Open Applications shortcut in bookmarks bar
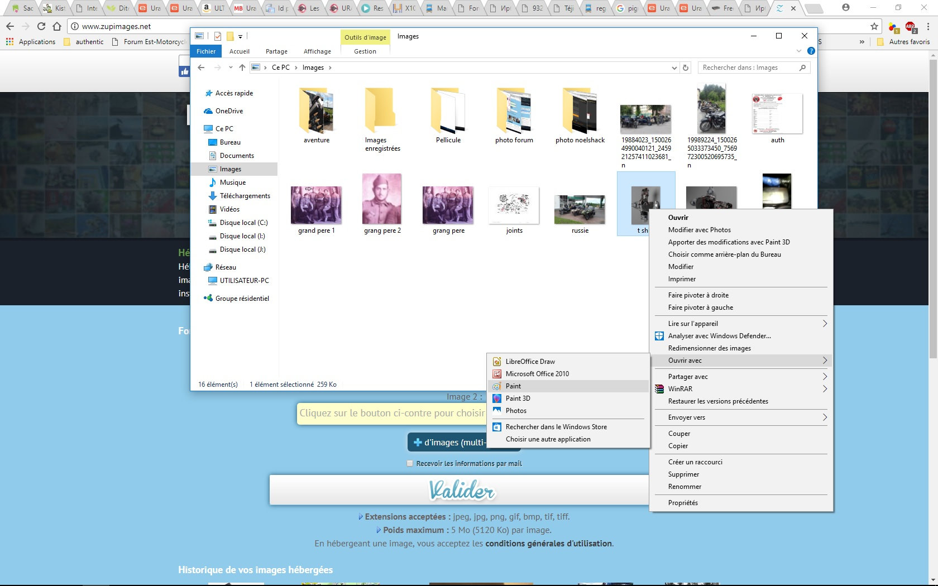 [31, 42]
